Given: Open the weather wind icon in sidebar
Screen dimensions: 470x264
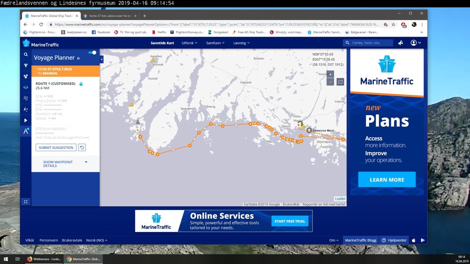Looking at the screenshot, I should pyautogui.click(x=26, y=98).
